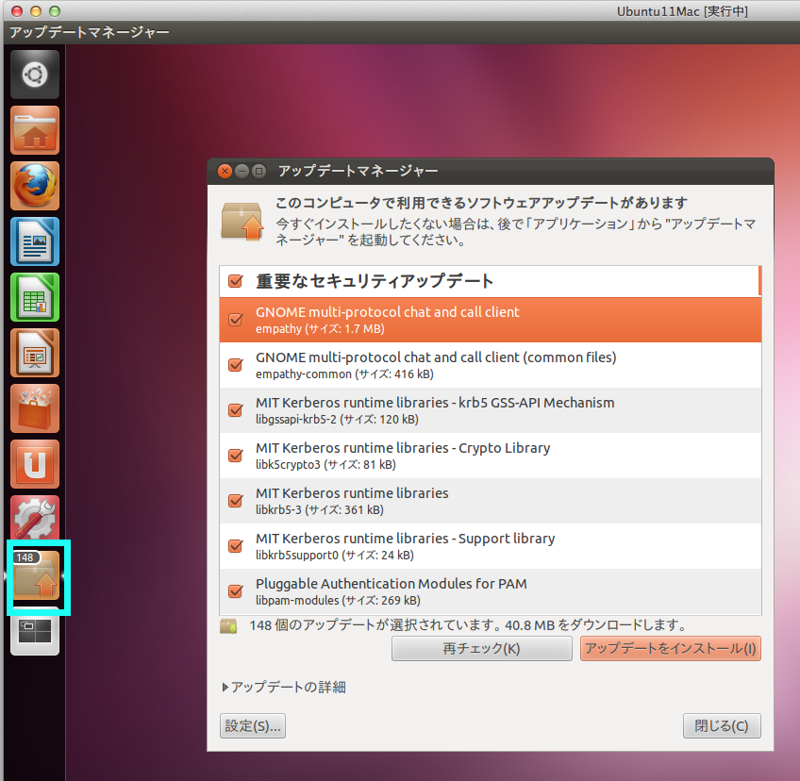Open 設定(S)... settings button
The height and width of the screenshot is (781, 800).
(253, 725)
